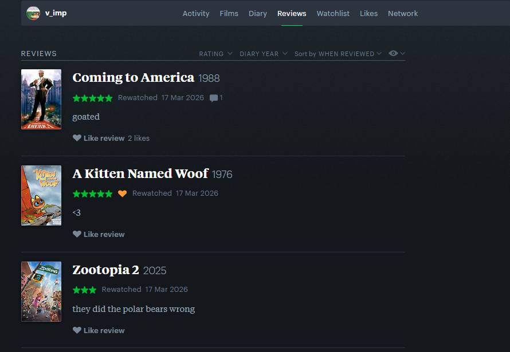
Task: Click the '<3' review text
Action: point(76,213)
